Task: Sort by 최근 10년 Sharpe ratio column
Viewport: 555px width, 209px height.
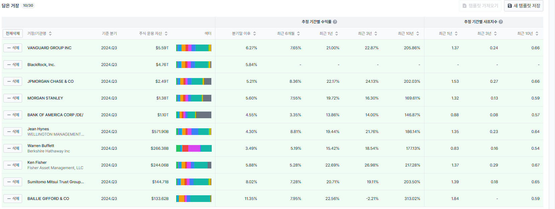Action: point(537,33)
